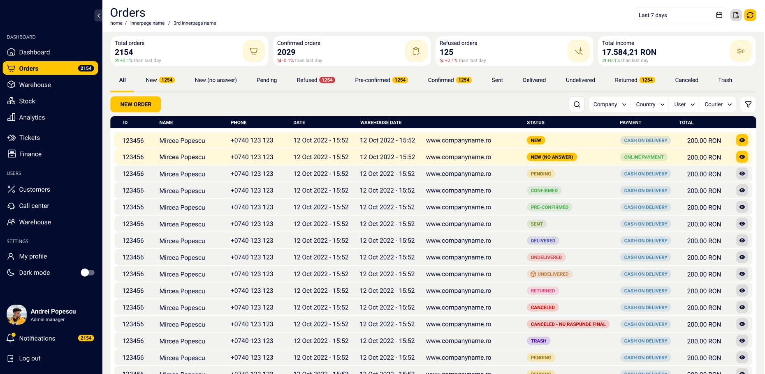Select the Delivered tab

(x=534, y=80)
